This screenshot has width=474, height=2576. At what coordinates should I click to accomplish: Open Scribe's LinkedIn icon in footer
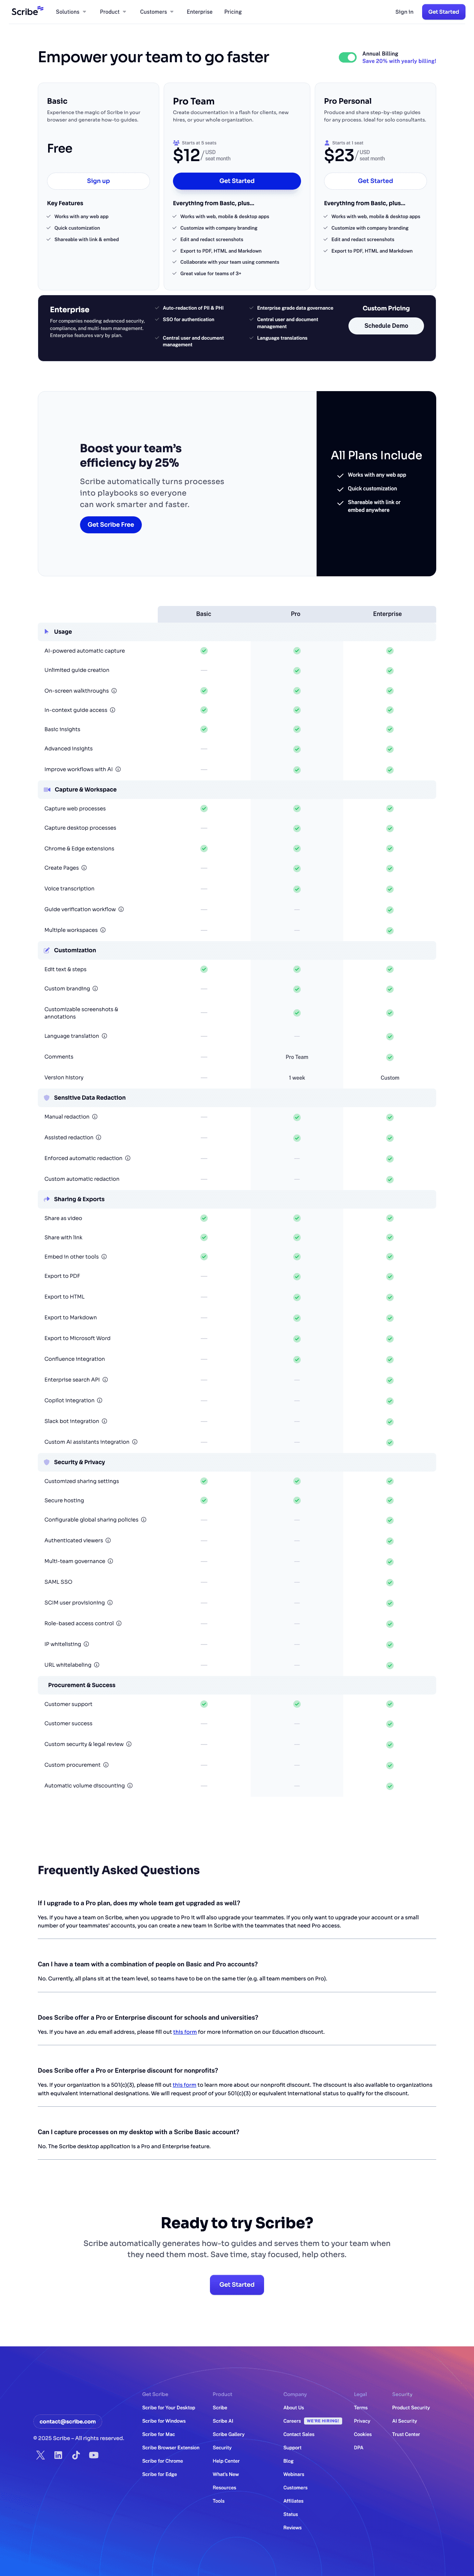coord(58,2455)
